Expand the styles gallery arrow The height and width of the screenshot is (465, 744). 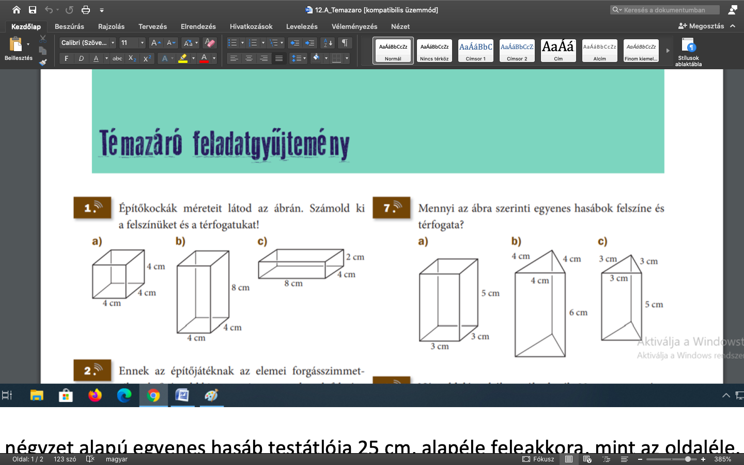tap(668, 51)
